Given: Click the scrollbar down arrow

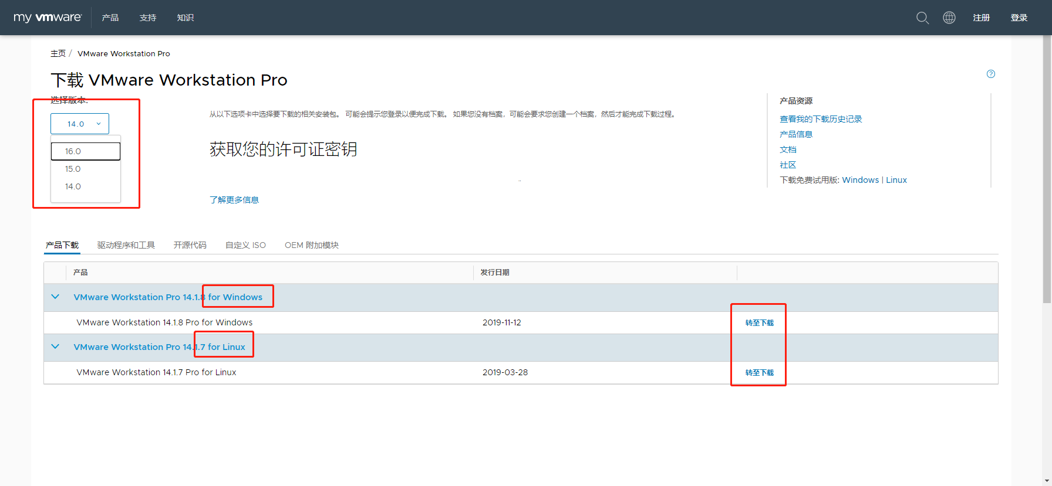Looking at the screenshot, I should click(x=1047, y=481).
